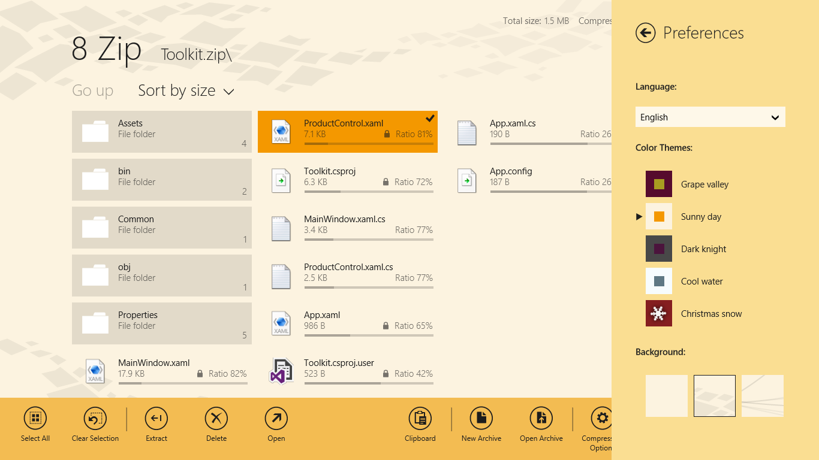Click App.config file icon
This screenshot has height=460, width=819.
467,180
